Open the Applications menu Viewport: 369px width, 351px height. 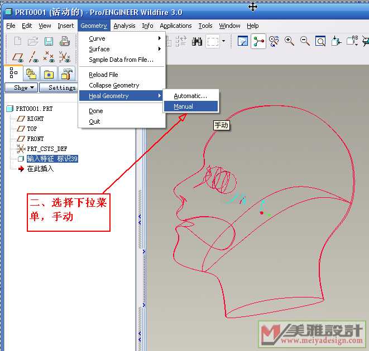coord(176,26)
